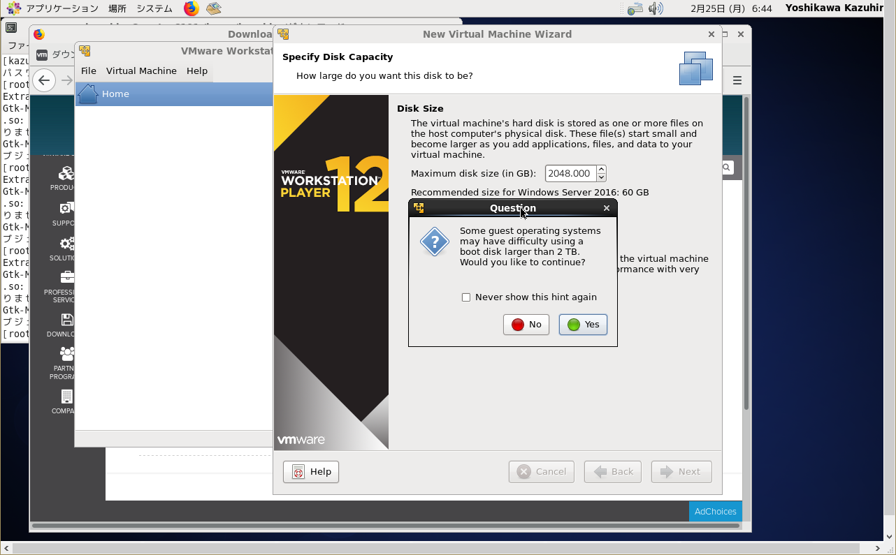896x555 pixels.
Task: Open the Virtual Machine menu
Action: tap(141, 71)
